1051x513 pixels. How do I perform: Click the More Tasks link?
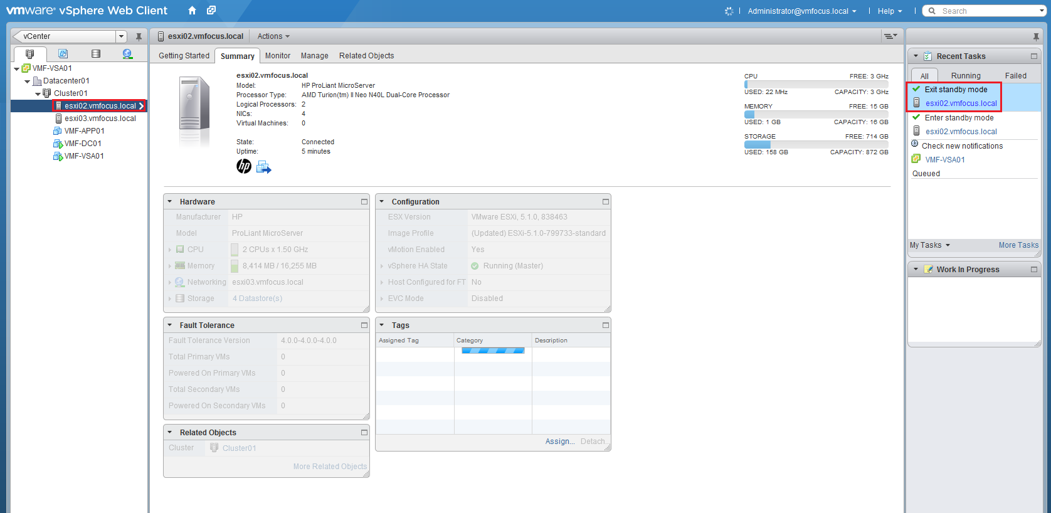coord(1018,245)
